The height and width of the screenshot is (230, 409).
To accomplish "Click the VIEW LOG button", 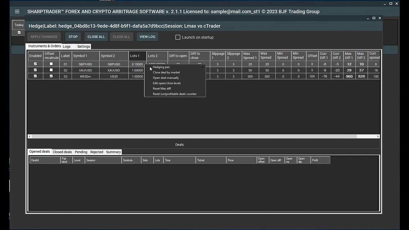I will click(147, 37).
